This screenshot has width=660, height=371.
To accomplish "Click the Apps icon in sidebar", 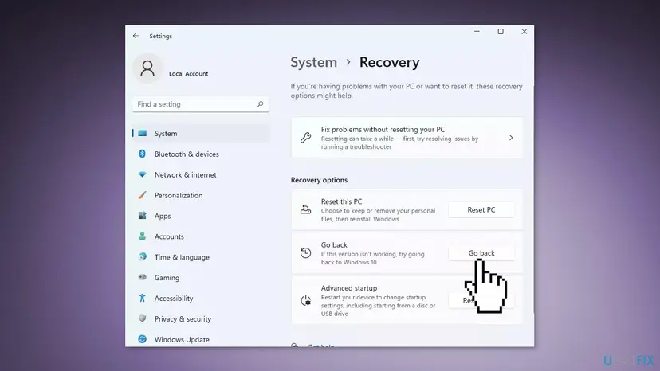I will [142, 216].
